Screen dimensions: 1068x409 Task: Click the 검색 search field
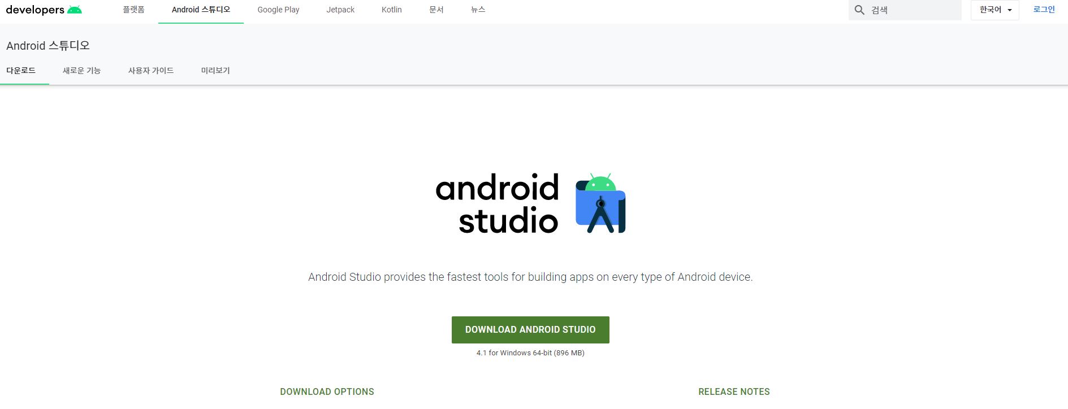tap(905, 10)
